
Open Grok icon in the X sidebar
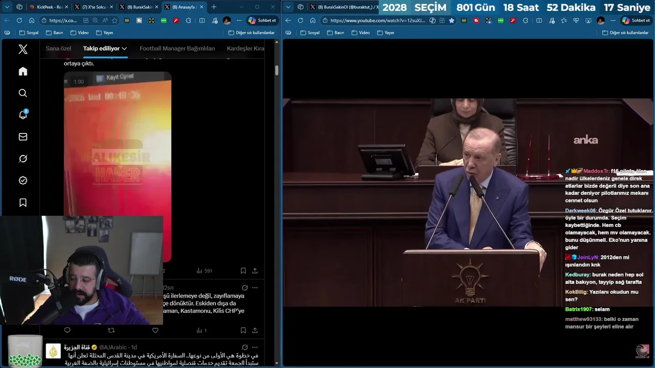coord(23,159)
